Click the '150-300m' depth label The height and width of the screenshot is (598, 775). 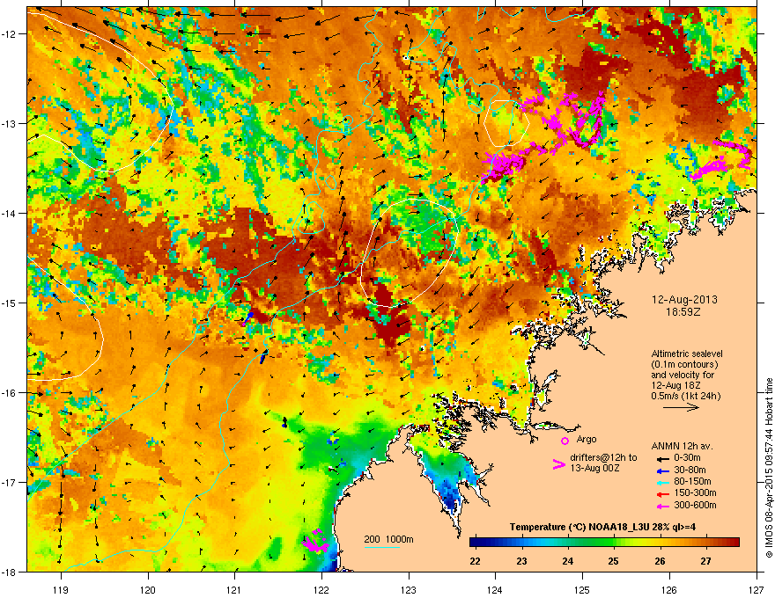695,492
